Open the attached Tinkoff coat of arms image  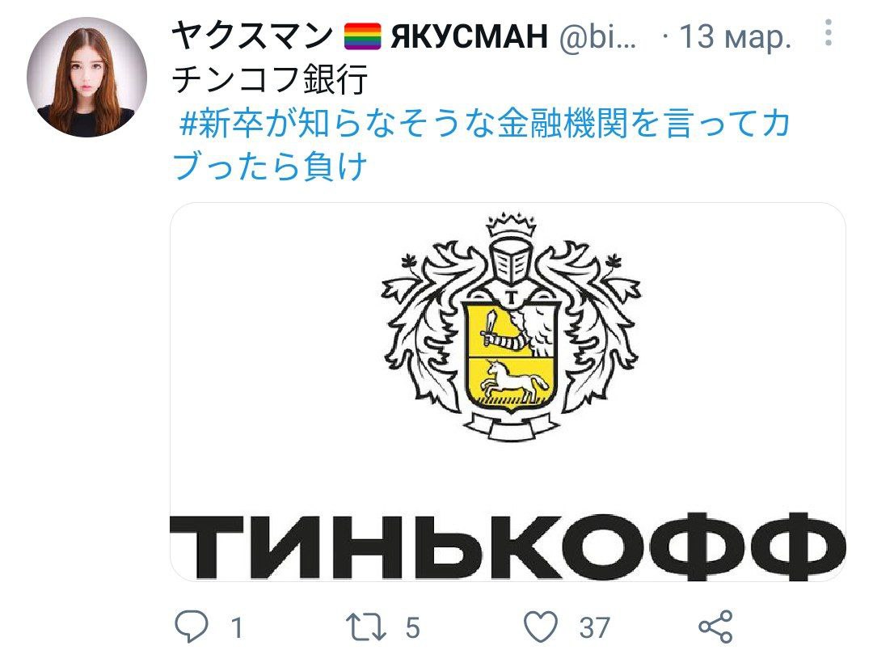[508, 392]
